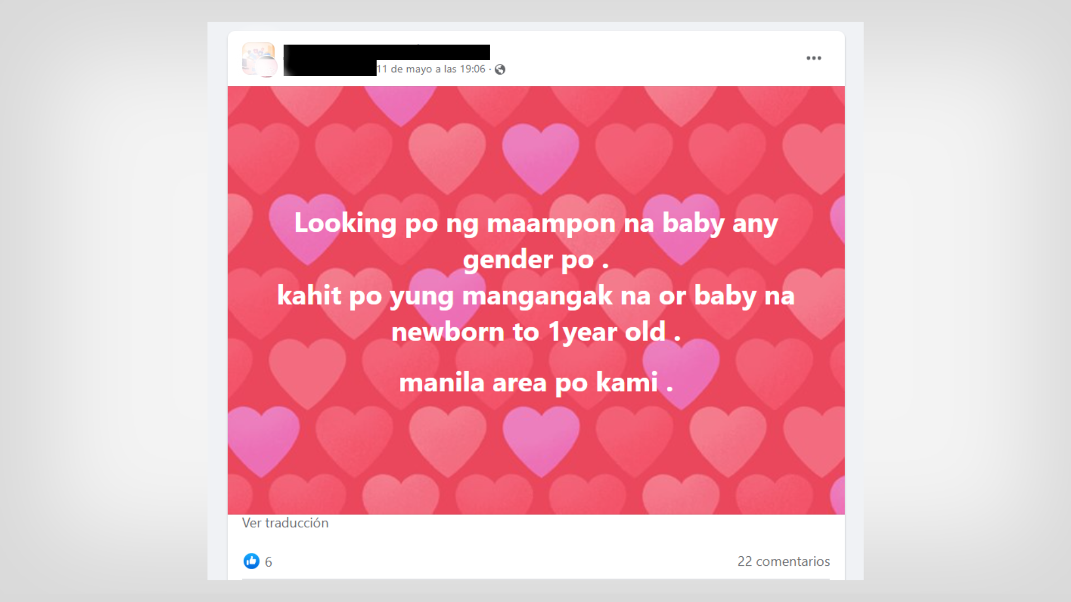Click the pink heart behind 'old .' text

[681, 369]
